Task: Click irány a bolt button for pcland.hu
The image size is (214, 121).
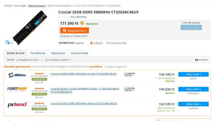Action: click(x=193, y=104)
